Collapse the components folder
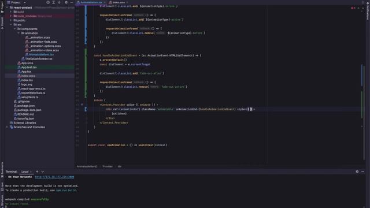The width and height of the screenshot is (370, 208). click(x=14, y=29)
